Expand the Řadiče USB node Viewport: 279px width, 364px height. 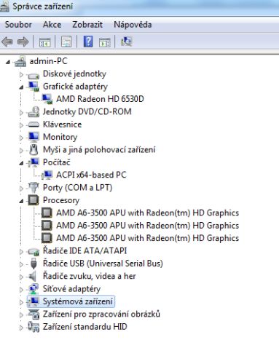(x=21, y=264)
